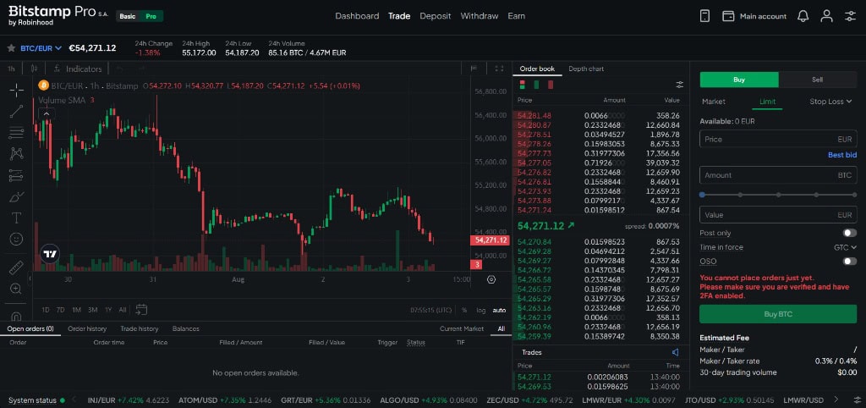Turn on the OSO toggle
The height and width of the screenshot is (408, 866).
849,261
